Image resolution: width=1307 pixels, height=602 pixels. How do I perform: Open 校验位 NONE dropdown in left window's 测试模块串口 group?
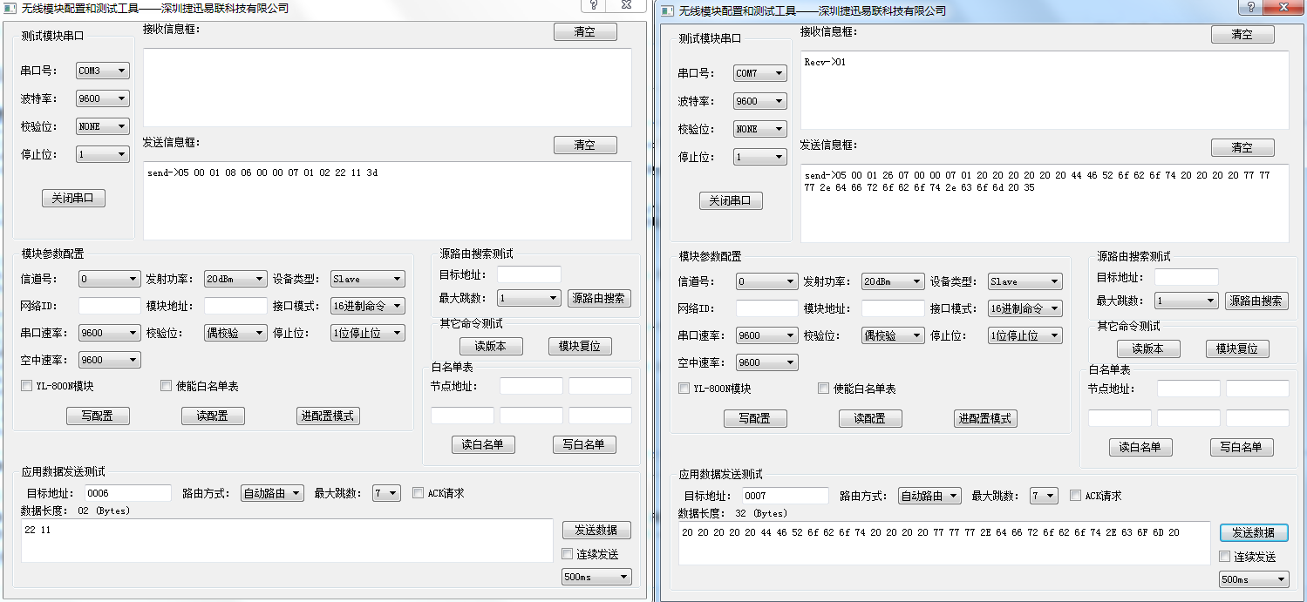103,126
